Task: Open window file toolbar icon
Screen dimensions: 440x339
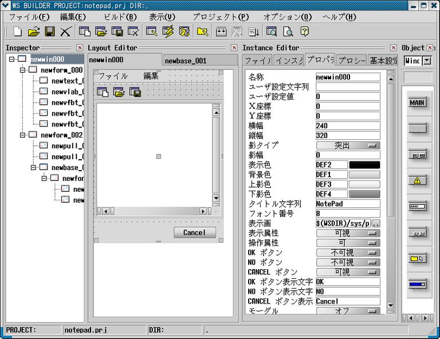Action: click(101, 31)
